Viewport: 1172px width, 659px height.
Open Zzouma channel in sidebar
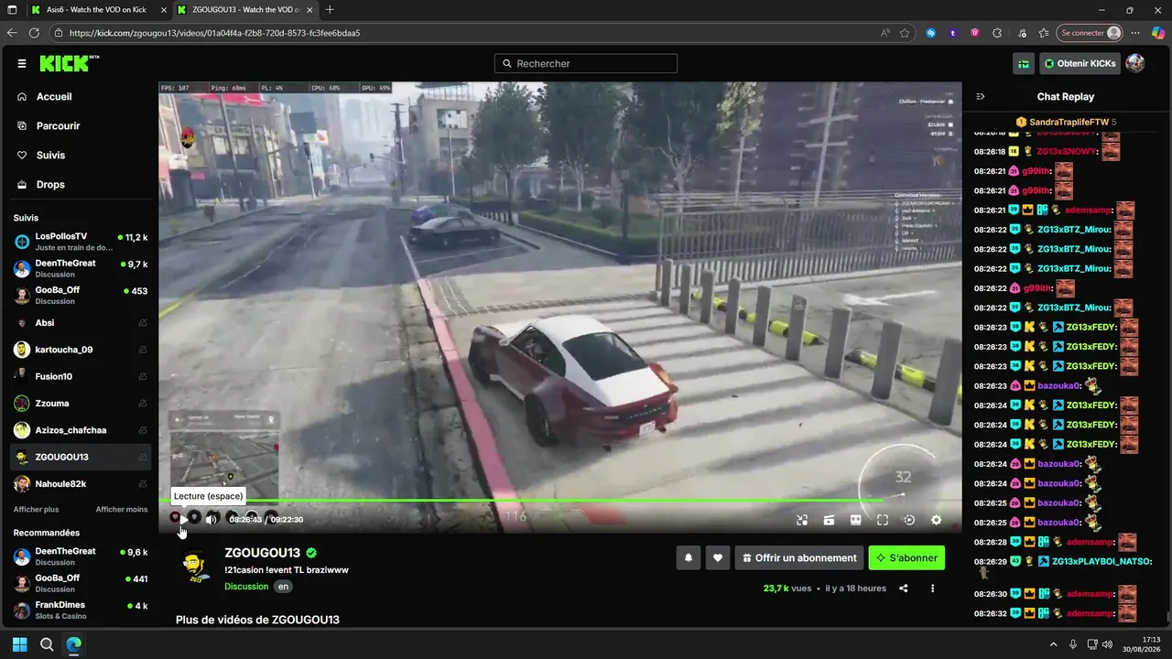point(81,404)
